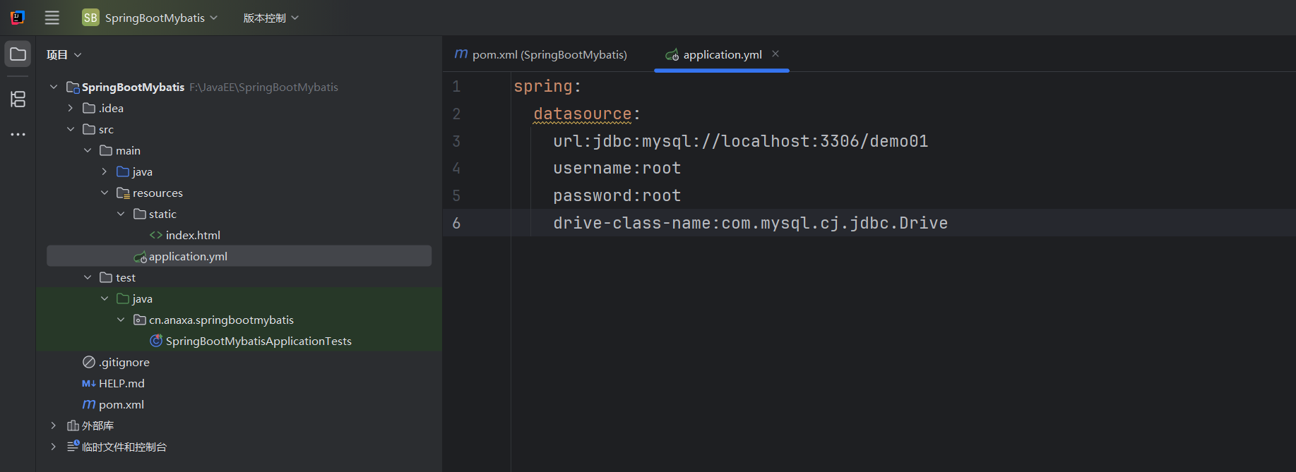The image size is (1296, 472).
Task: Select application.yml in the project tree
Action: tap(239, 256)
